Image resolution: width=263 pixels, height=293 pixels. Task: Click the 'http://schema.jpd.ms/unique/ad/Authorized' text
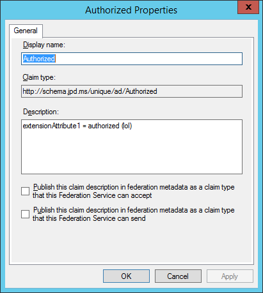[90, 91]
